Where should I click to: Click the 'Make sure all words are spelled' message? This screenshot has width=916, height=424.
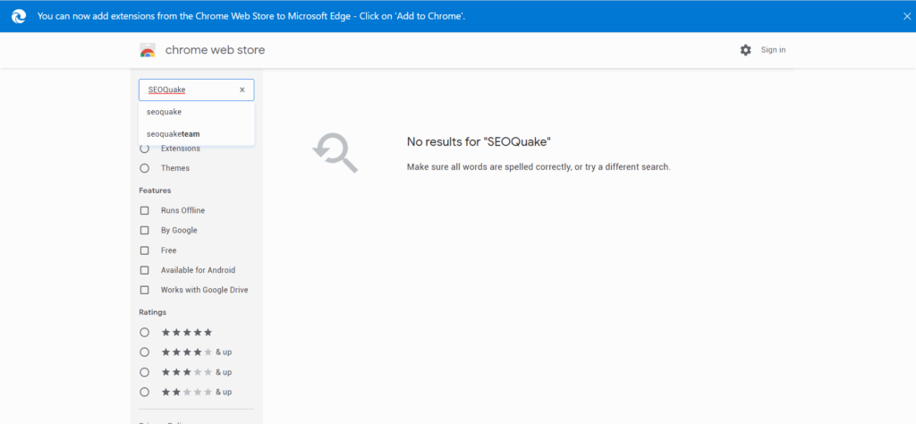click(x=539, y=167)
